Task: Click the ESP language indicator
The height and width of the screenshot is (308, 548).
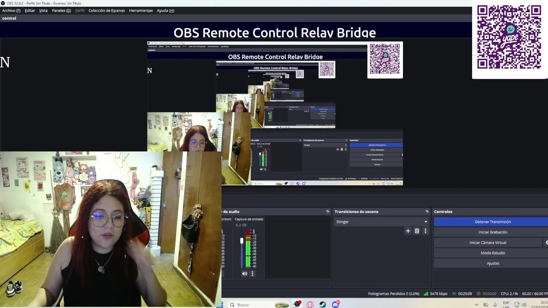Action: [506, 305]
